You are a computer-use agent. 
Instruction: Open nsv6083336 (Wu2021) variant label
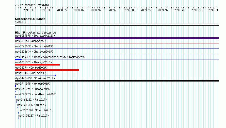coord(32,105)
